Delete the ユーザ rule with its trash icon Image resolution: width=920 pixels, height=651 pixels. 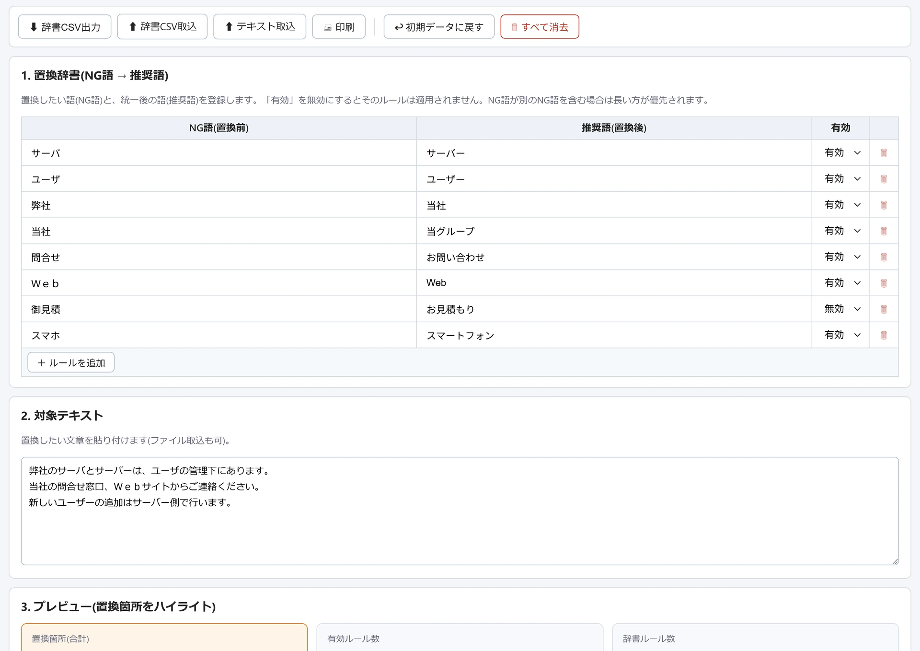[884, 179]
